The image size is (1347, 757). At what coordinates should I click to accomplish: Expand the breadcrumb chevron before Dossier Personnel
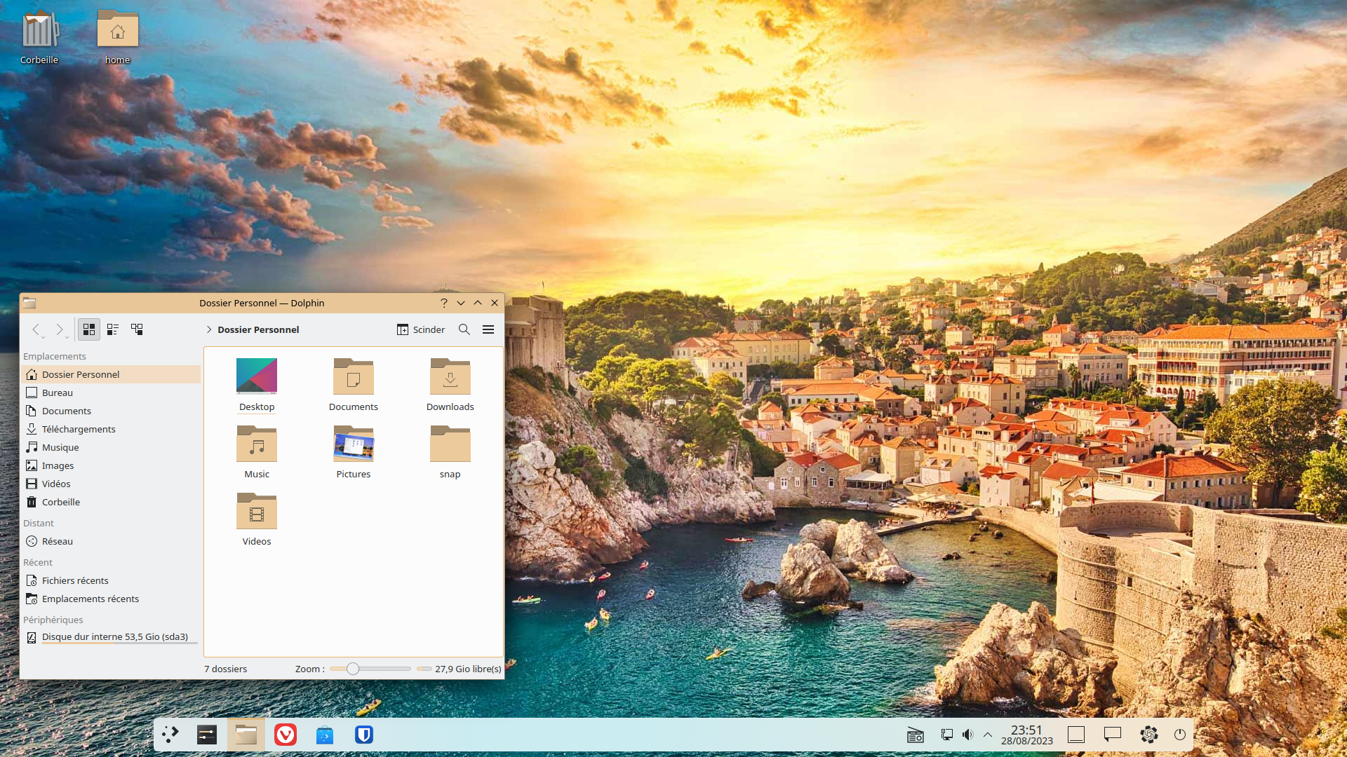point(209,329)
